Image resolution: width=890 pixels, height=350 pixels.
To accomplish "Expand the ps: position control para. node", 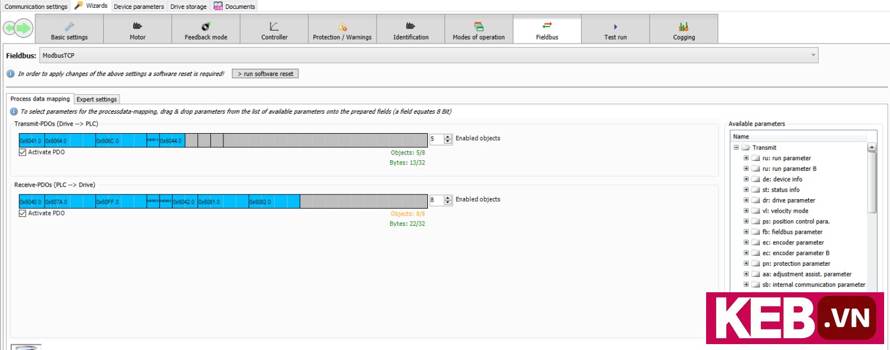I will (746, 222).
